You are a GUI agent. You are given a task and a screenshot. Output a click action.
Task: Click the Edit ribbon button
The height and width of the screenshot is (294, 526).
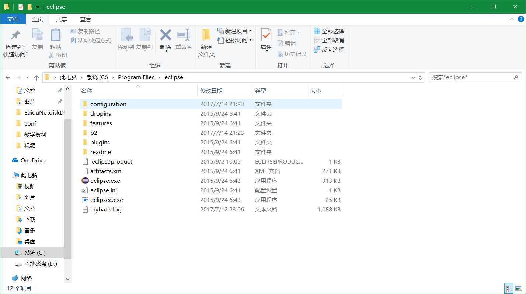coord(286,43)
